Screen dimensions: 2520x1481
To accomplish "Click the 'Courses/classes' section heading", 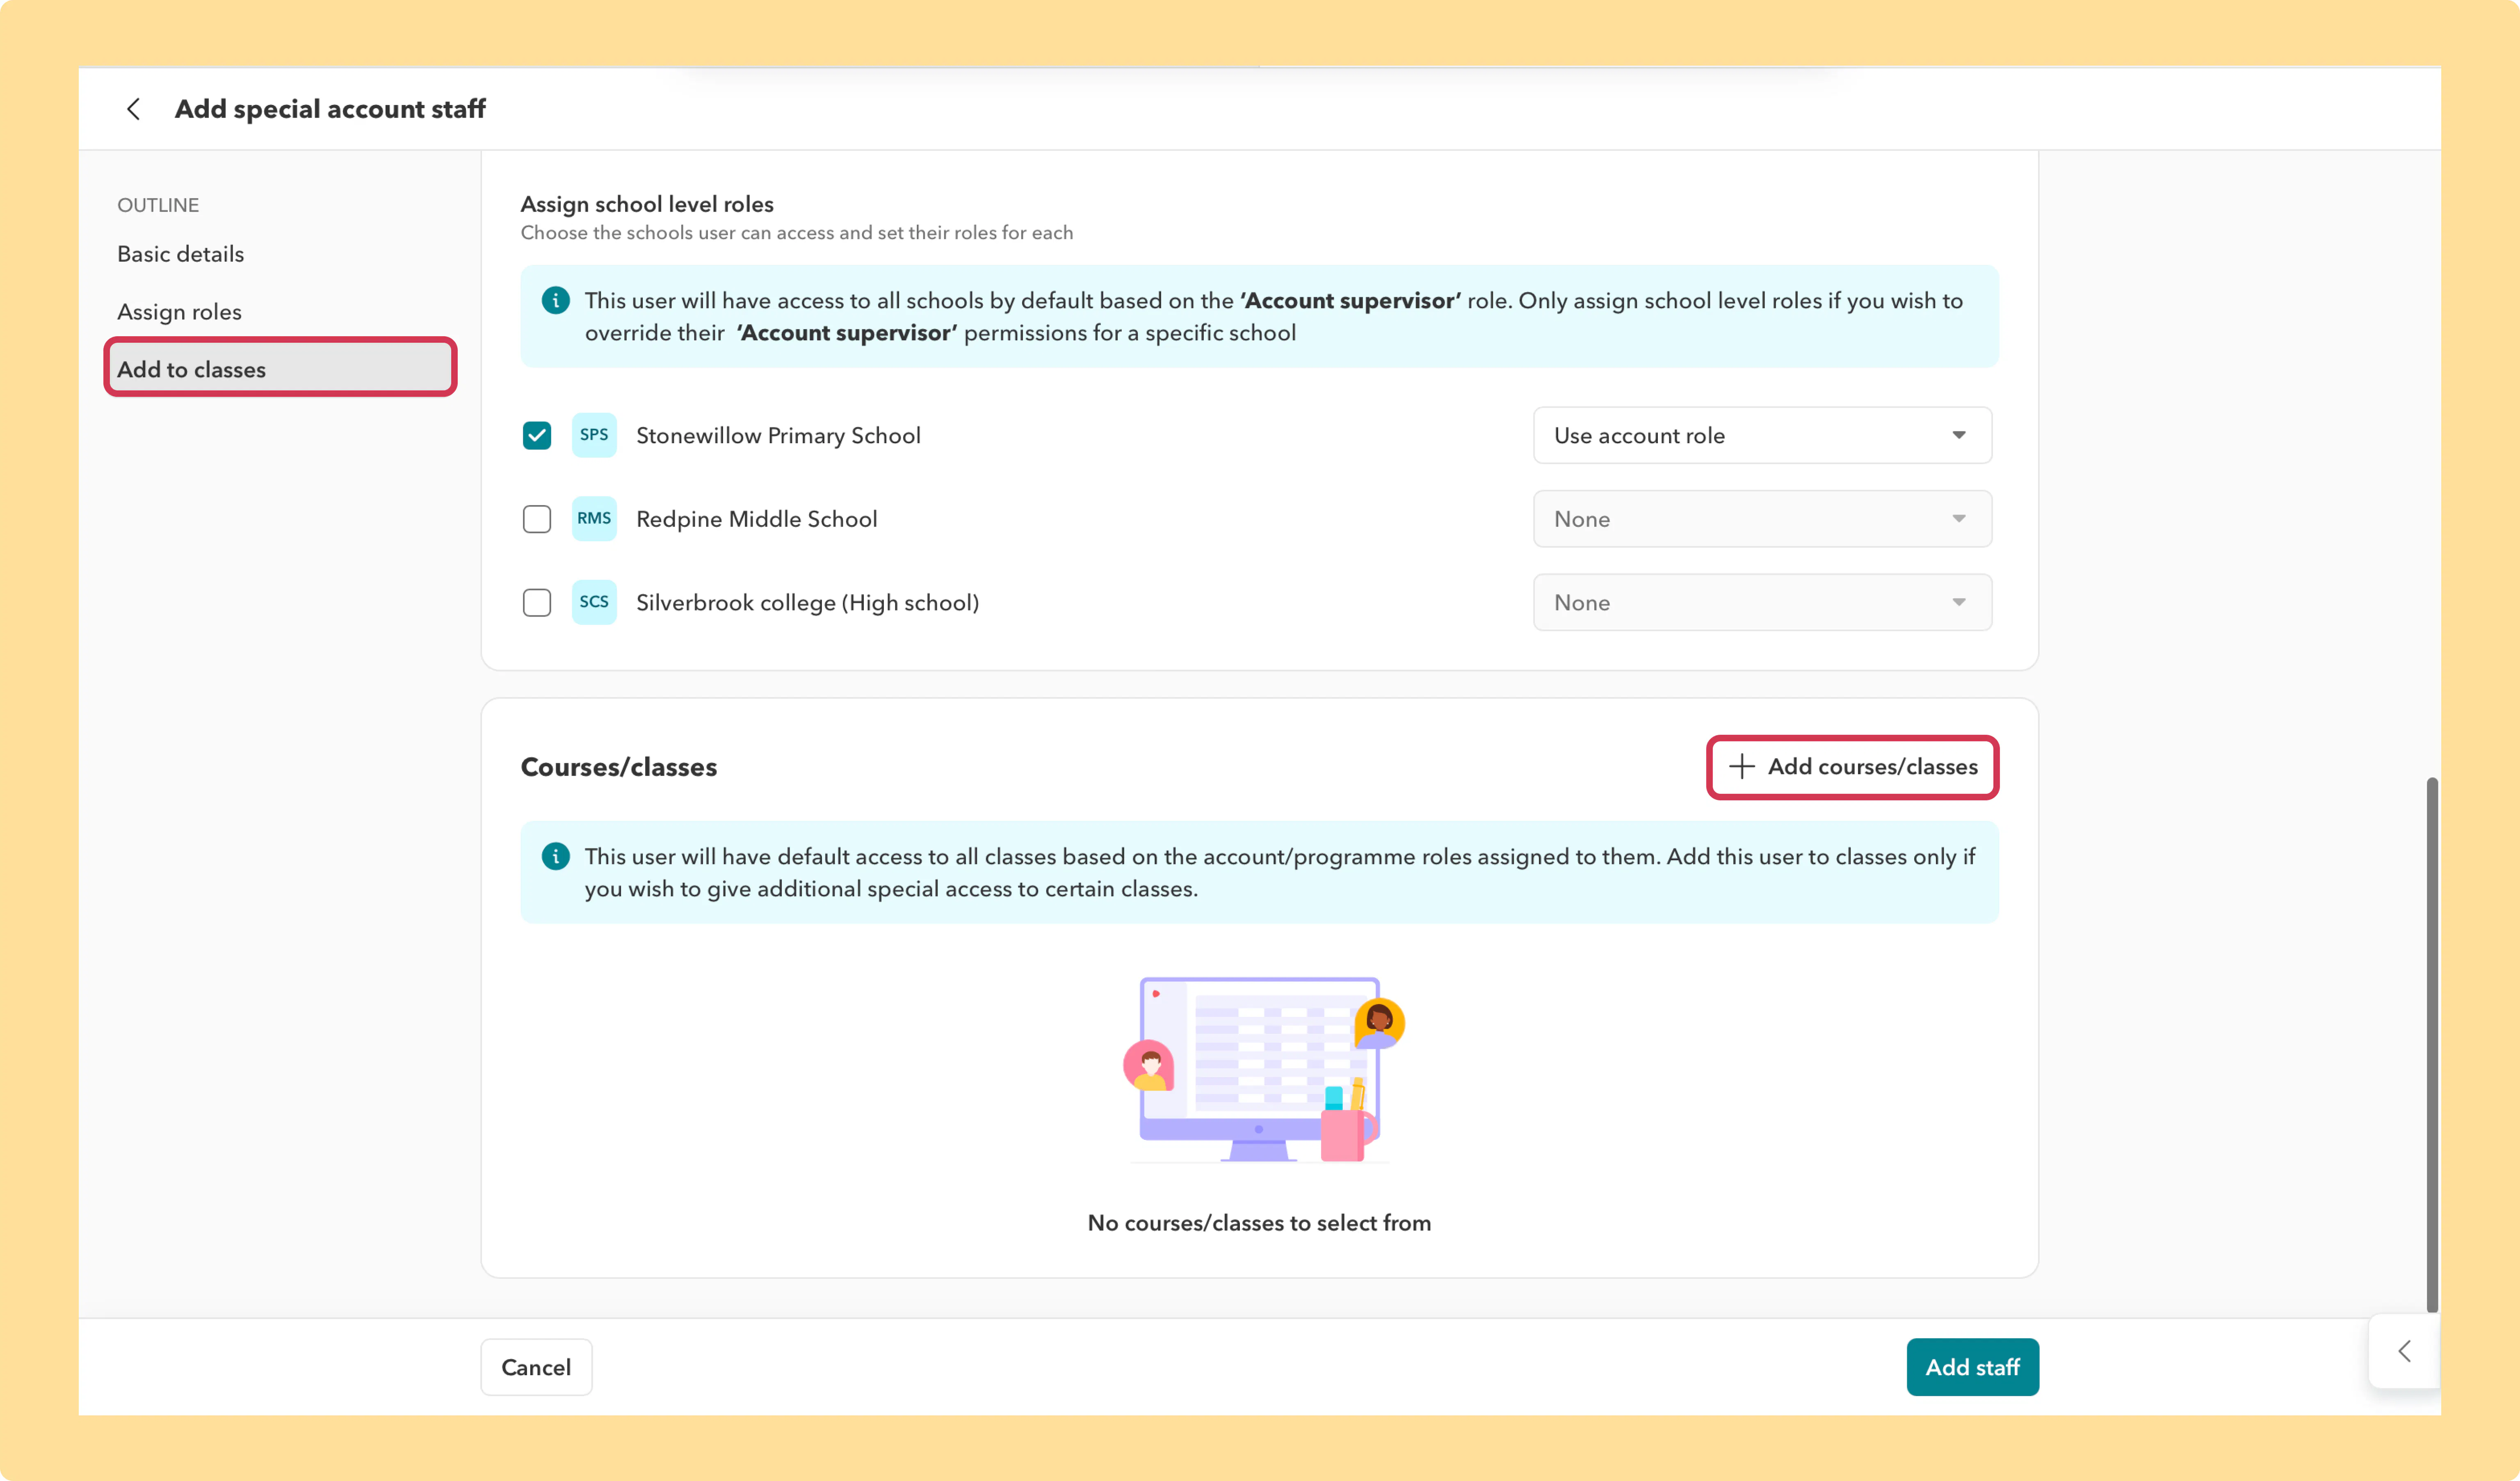I will [619, 767].
